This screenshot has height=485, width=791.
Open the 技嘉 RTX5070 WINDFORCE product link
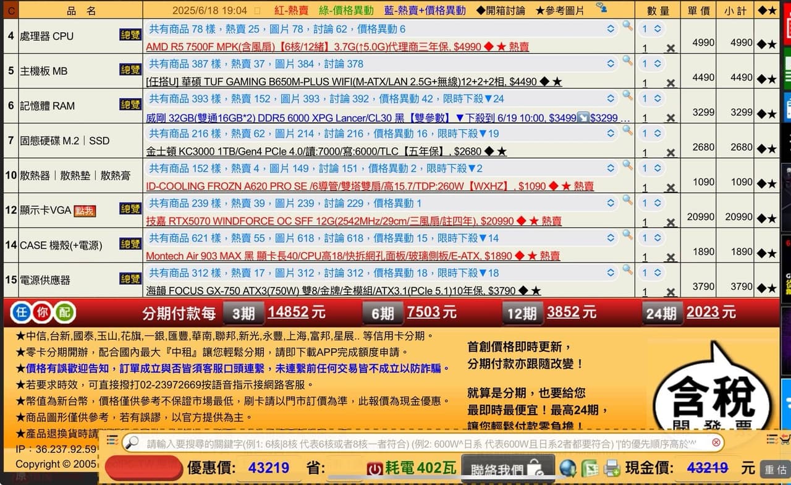coord(353,221)
